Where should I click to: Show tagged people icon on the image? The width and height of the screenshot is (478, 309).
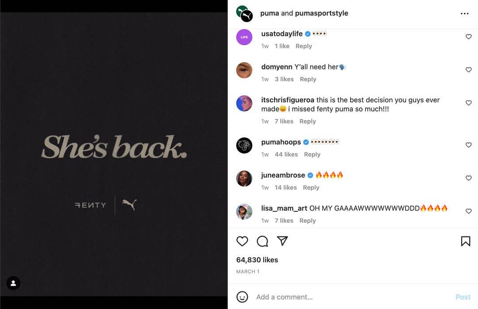click(13, 283)
